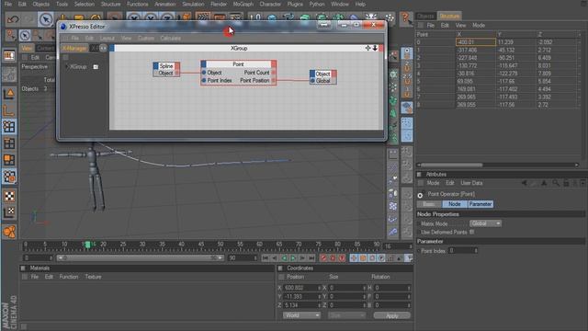Viewport: 588px width, 331px height.
Task: Jump to timeline end button
Action: pyautogui.click(x=311, y=258)
